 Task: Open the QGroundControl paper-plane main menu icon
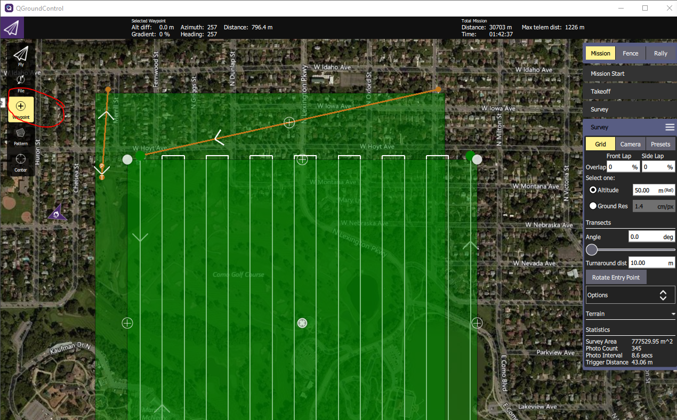12,28
